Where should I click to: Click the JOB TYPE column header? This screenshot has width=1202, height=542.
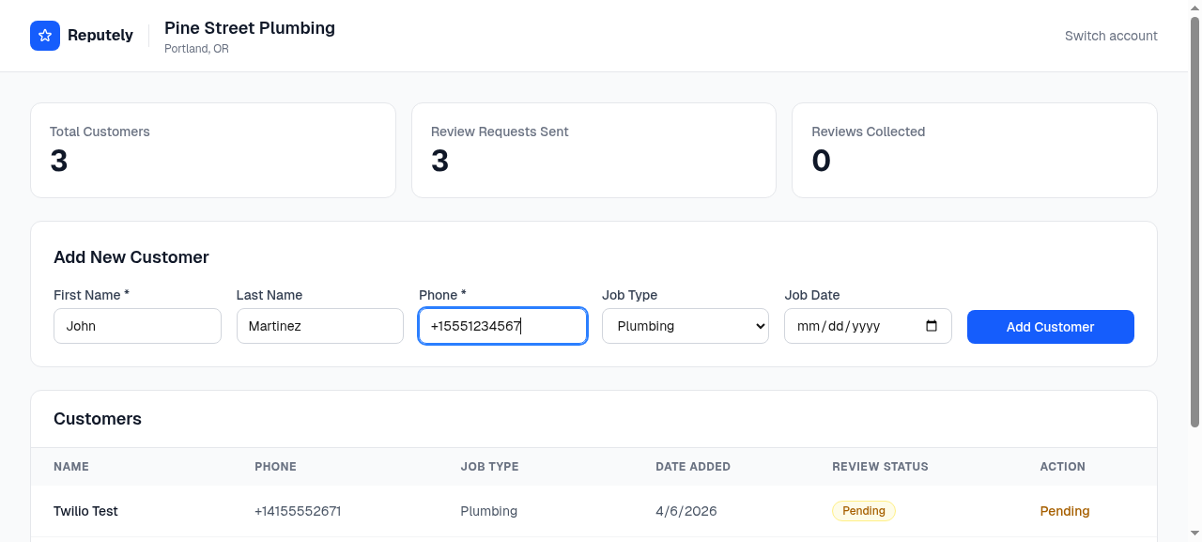489,467
